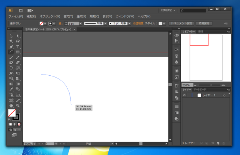The width and height of the screenshot is (240, 155).
Task: Select the Mesh tool
Action: click(11, 84)
